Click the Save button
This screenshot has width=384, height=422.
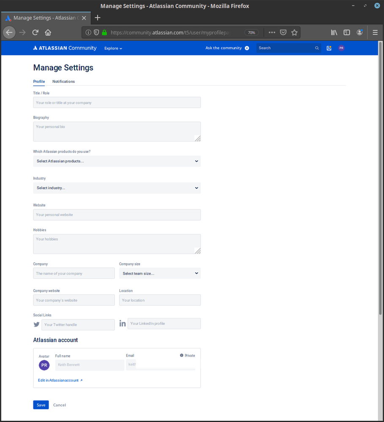point(41,405)
